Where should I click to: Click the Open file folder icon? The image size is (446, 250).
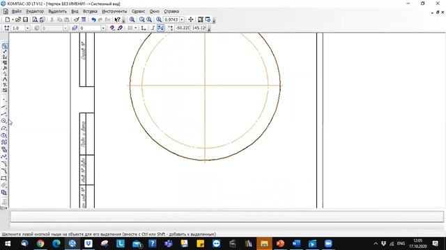coord(18,19)
